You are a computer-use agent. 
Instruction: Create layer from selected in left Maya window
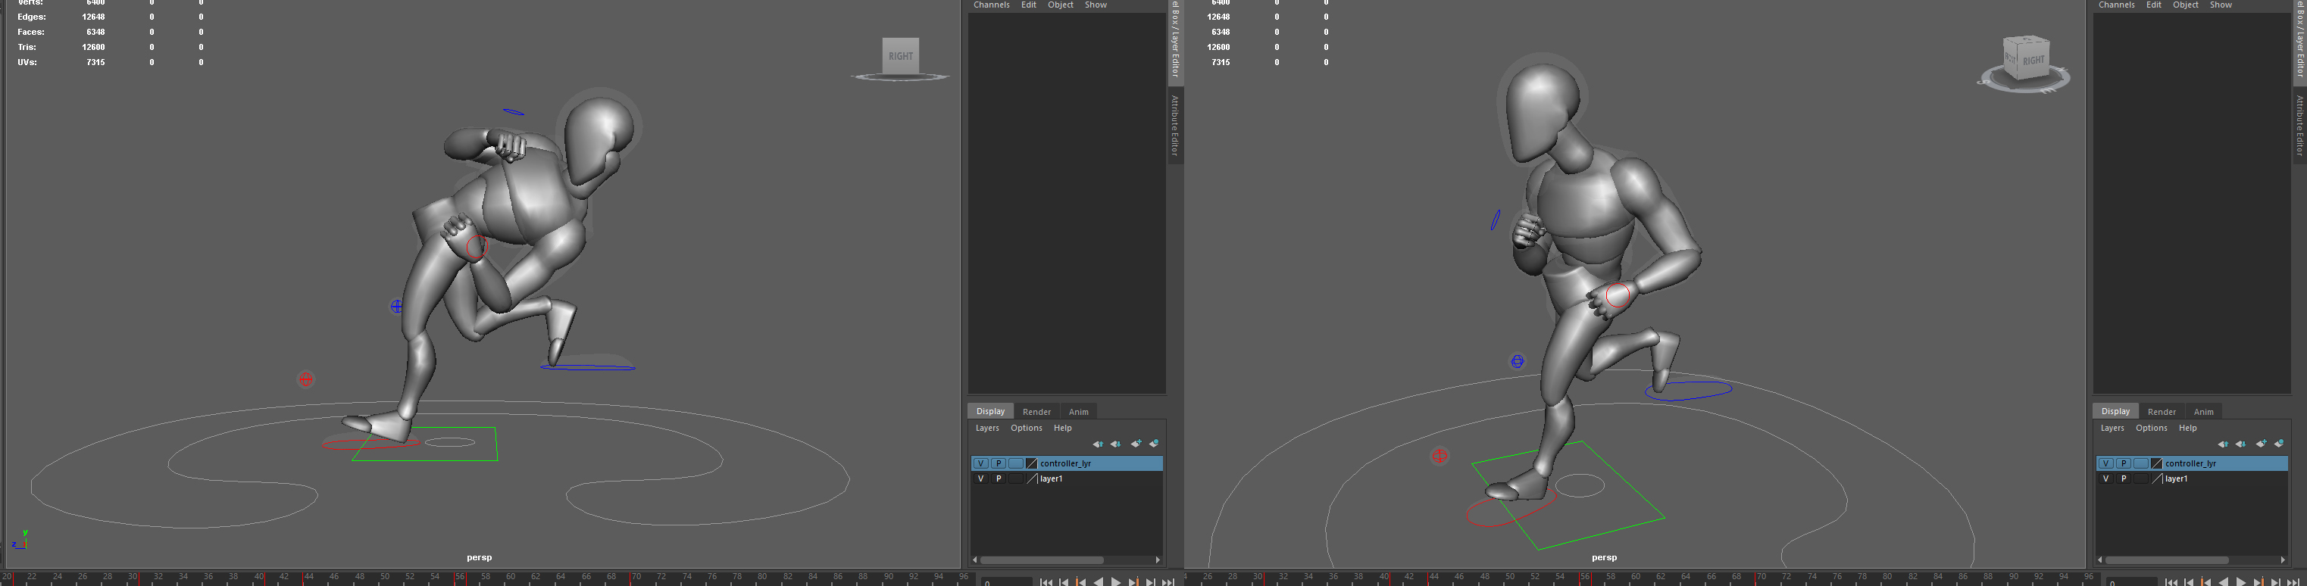click(1155, 444)
